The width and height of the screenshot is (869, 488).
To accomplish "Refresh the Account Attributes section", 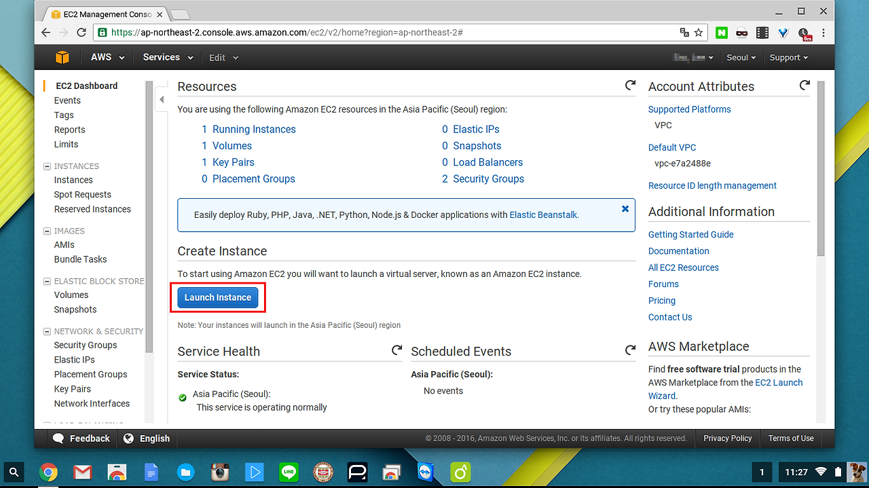I will 805,86.
